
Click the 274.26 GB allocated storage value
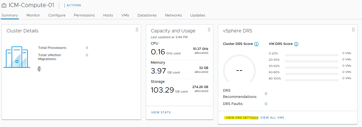200,87
